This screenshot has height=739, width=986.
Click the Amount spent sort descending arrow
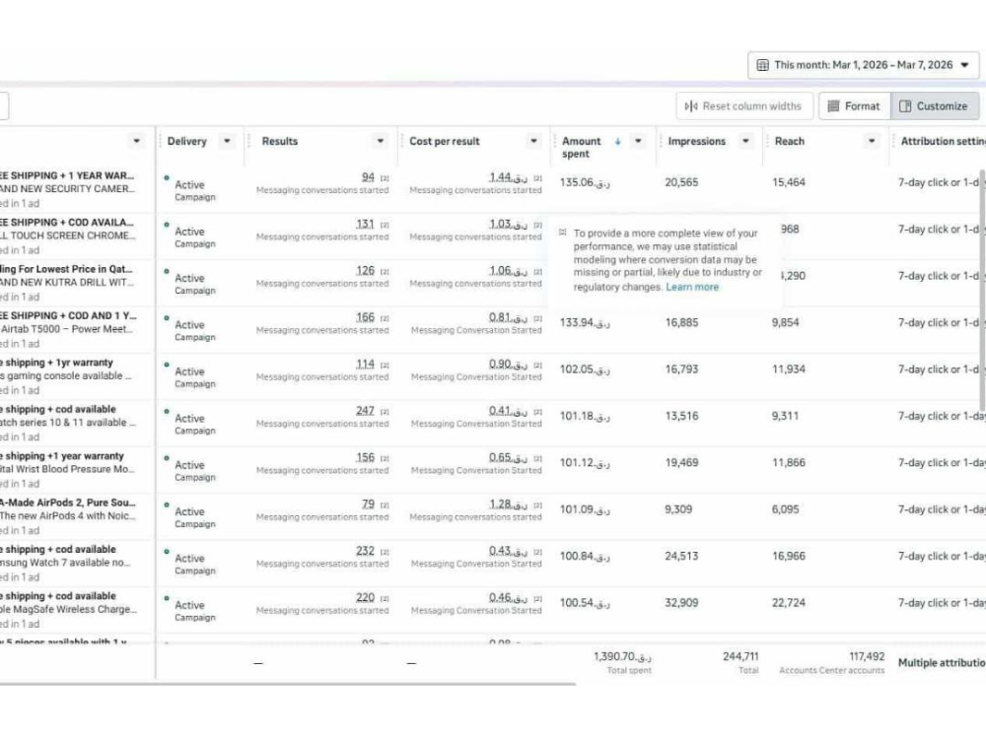(617, 141)
